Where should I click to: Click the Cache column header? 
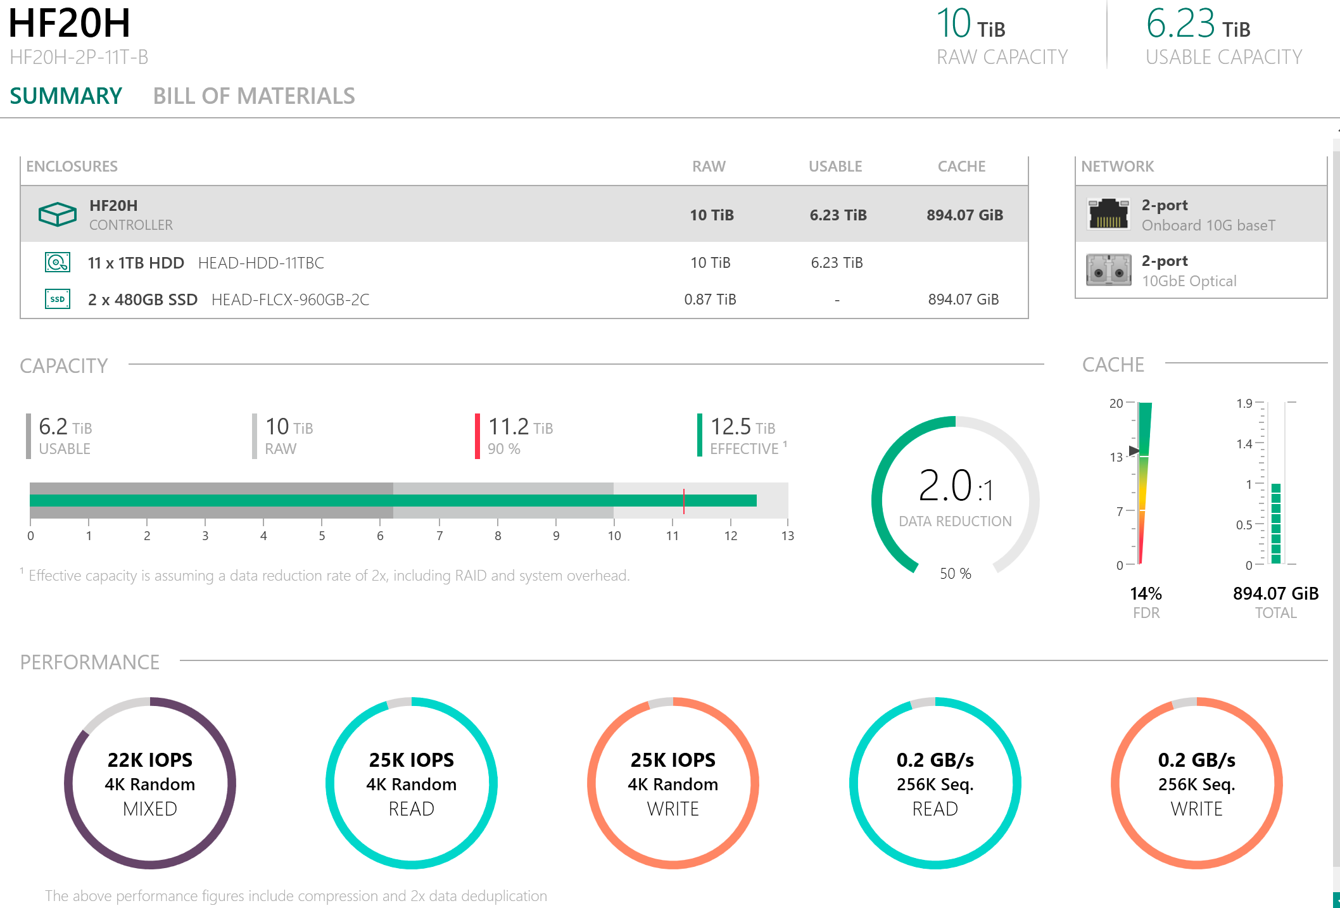point(961,167)
